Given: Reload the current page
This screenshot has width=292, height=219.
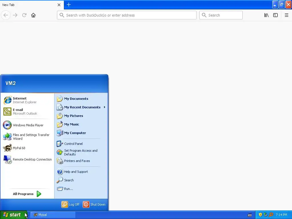Looking at the screenshot, I should [x=24, y=15].
